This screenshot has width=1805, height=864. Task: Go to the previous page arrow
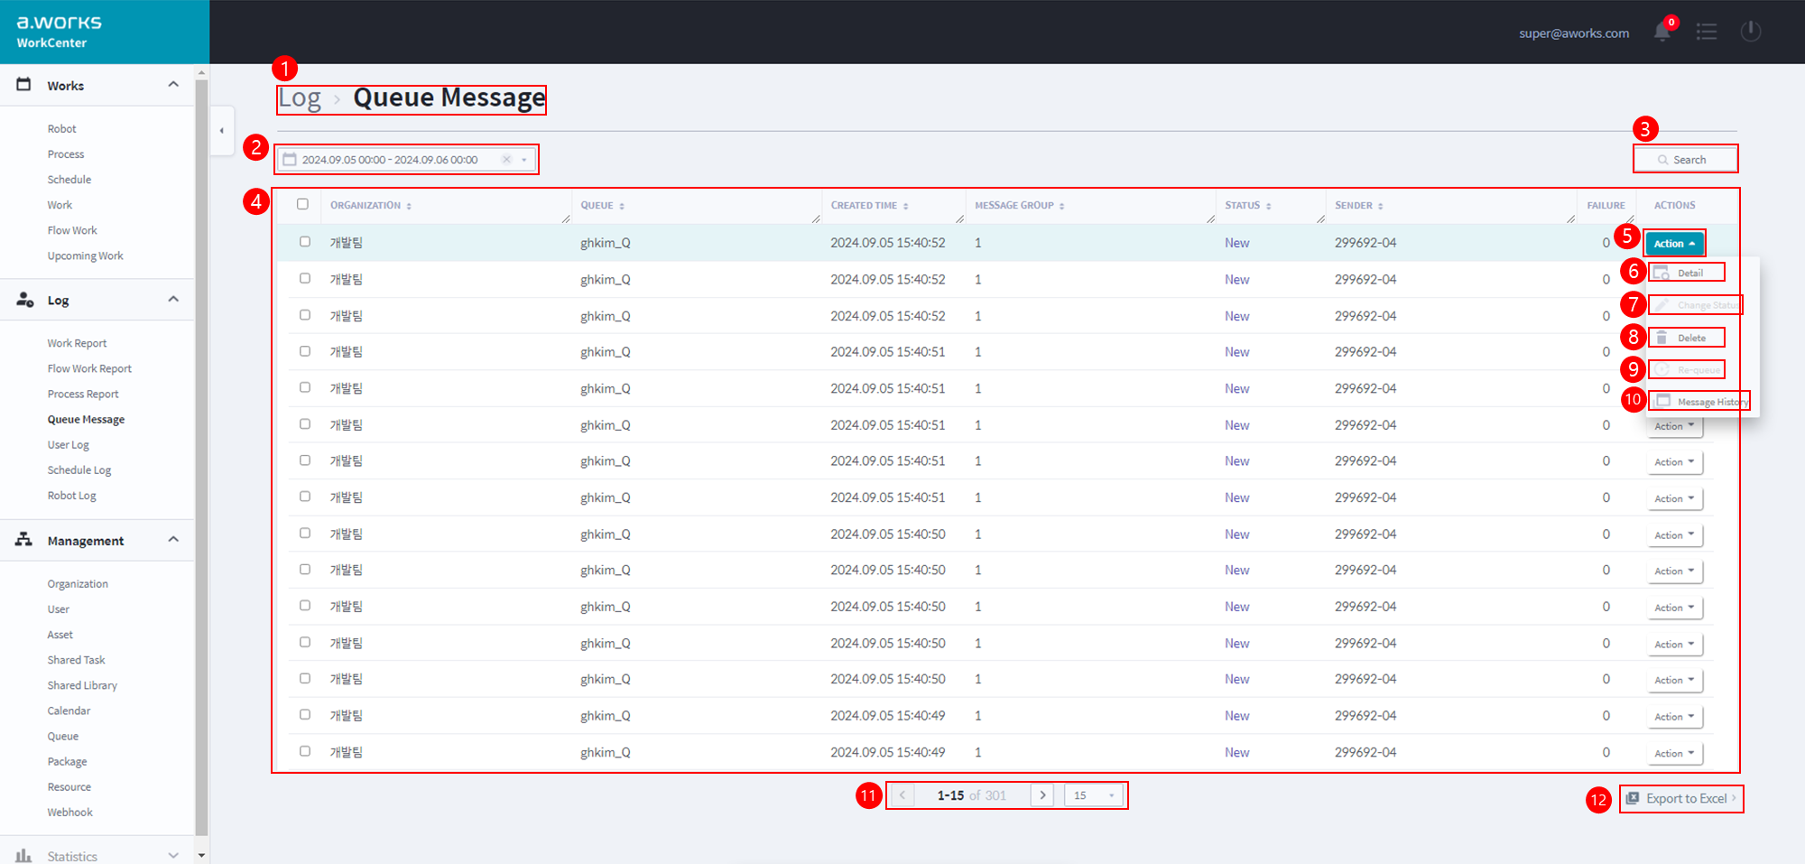(x=902, y=795)
